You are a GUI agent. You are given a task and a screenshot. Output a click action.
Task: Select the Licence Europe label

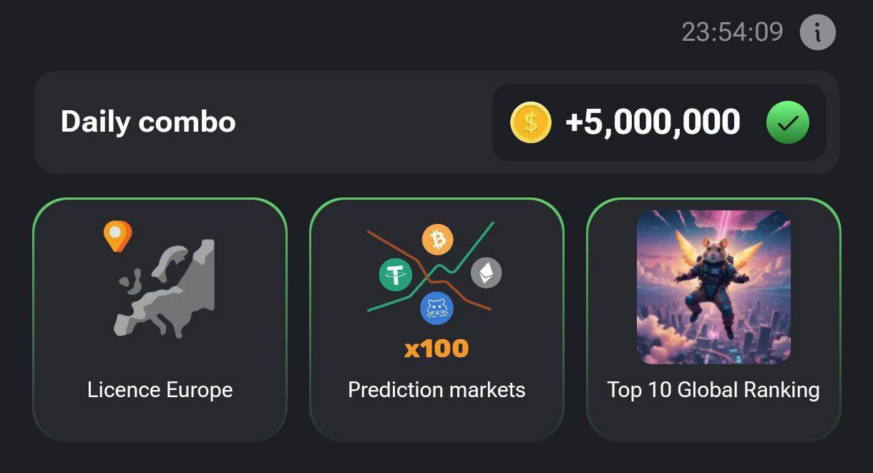[160, 390]
